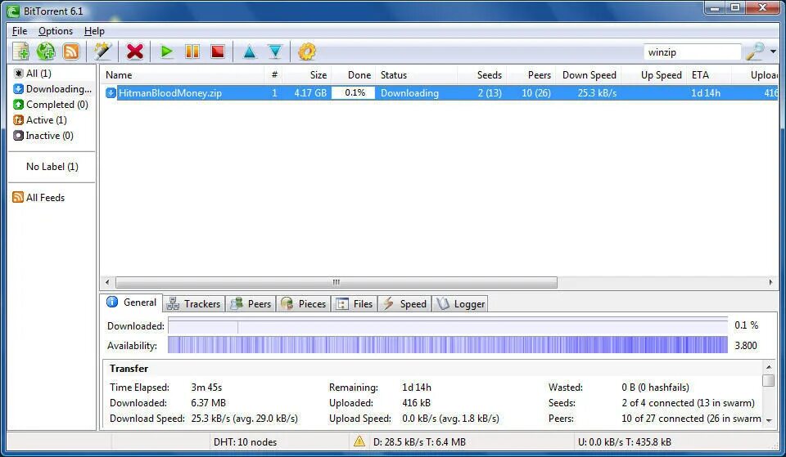Click the red X Remove torrent icon
Screen dimensions: 786x457
point(135,52)
